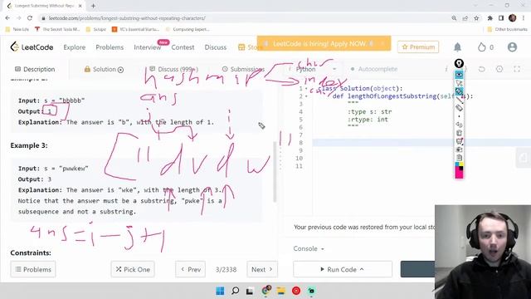
Task: Click the description panel scrollbar
Action: tap(275, 171)
